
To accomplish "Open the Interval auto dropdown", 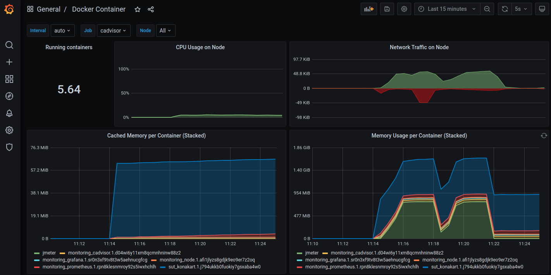I will (62, 31).
